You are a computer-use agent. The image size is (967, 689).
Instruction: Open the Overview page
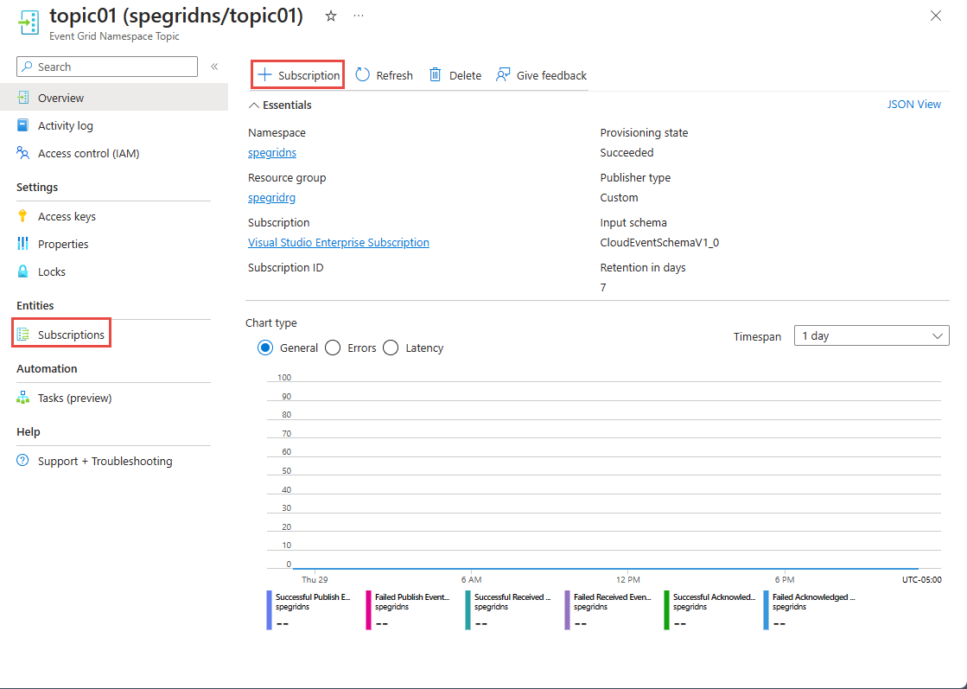[x=114, y=98]
